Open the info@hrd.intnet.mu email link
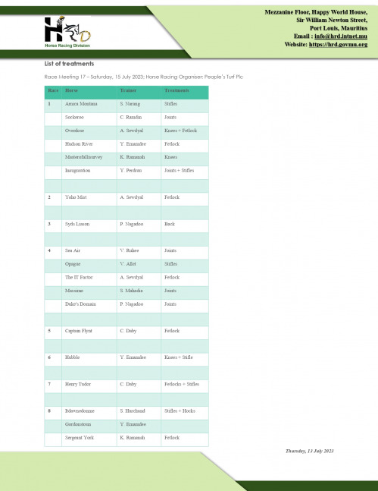The image size is (378, 491). tap(341, 36)
